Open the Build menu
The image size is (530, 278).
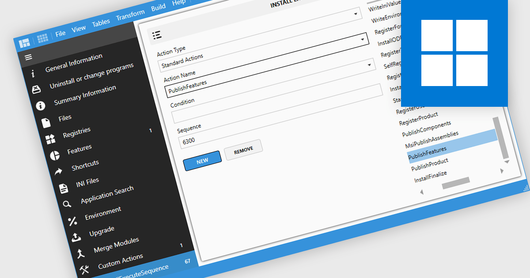click(x=158, y=6)
